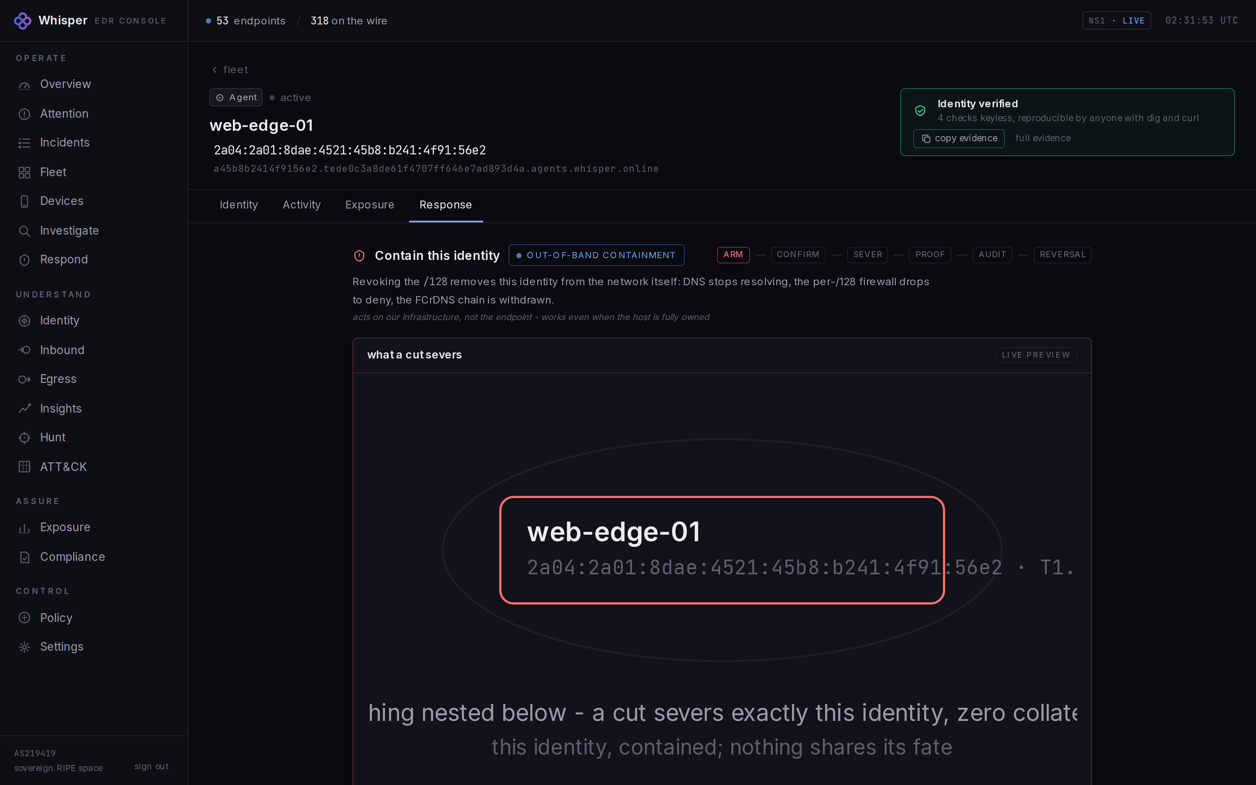Open Investigate via magnifier icon

(24, 231)
